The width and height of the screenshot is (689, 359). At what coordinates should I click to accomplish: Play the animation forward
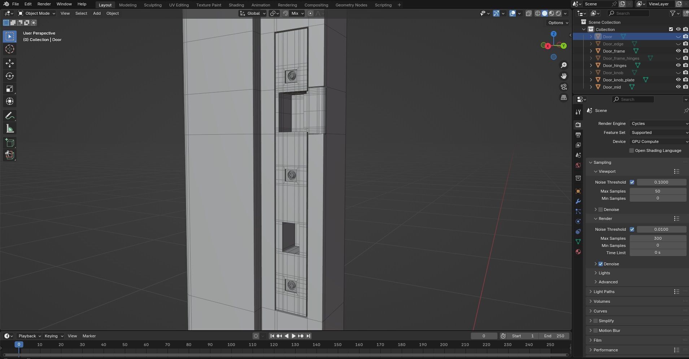293,336
